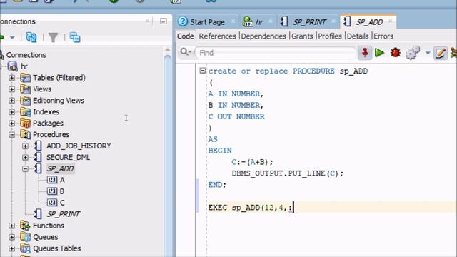Toggle the red Freeze View pin
The width and height of the screenshot is (457, 257).
365,53
